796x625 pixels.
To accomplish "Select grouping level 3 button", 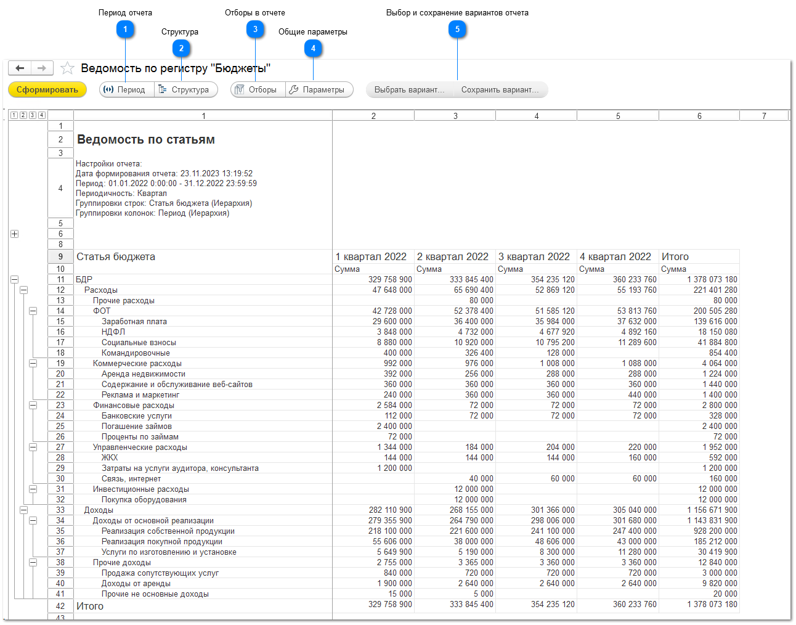I will coord(33,115).
